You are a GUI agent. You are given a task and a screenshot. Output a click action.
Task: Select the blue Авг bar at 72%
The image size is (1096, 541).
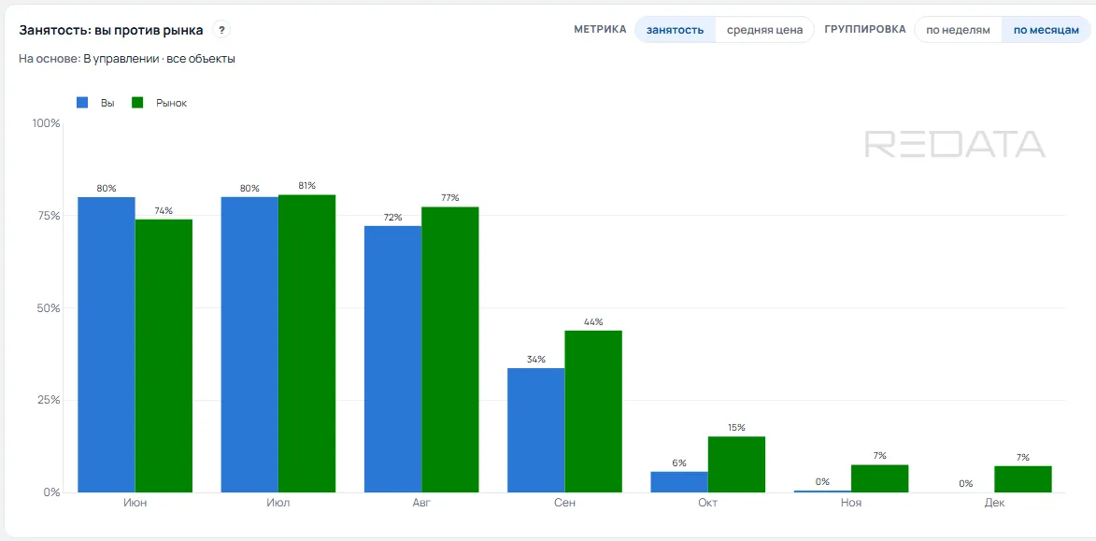tap(392, 360)
